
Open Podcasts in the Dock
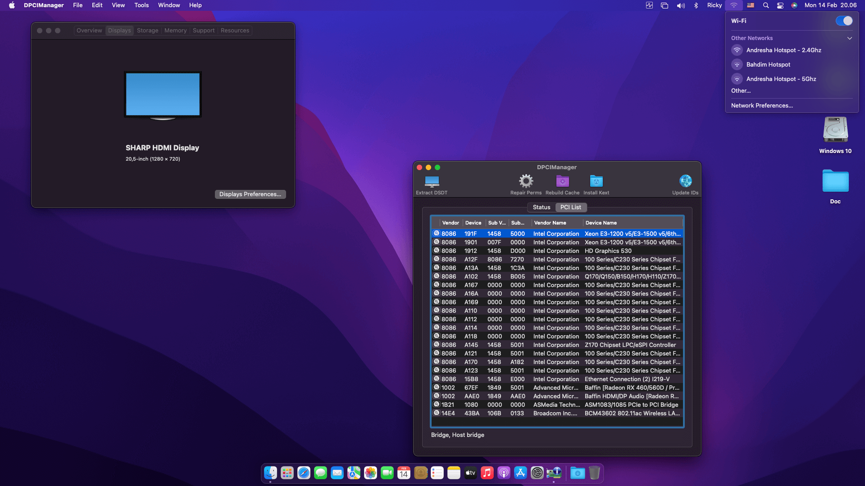[504, 472]
